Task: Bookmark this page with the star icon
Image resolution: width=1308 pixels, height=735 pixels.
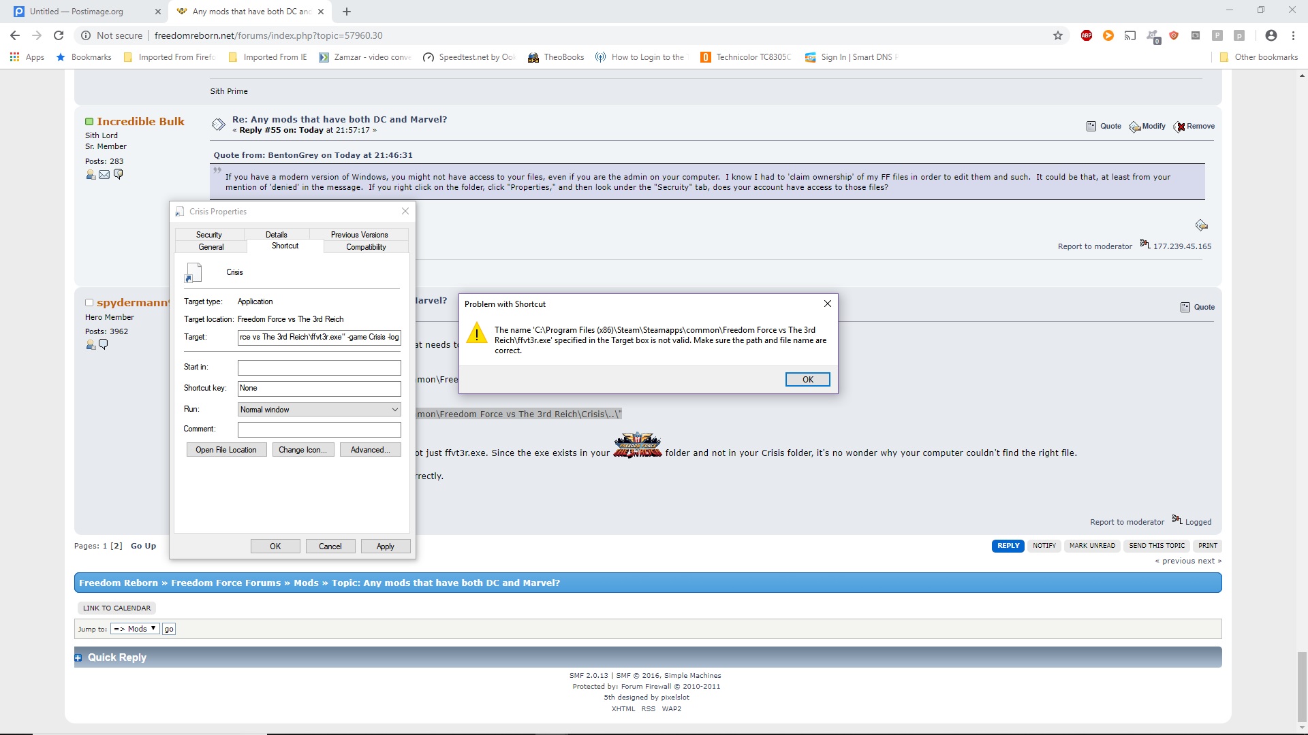Action: 1058,35
